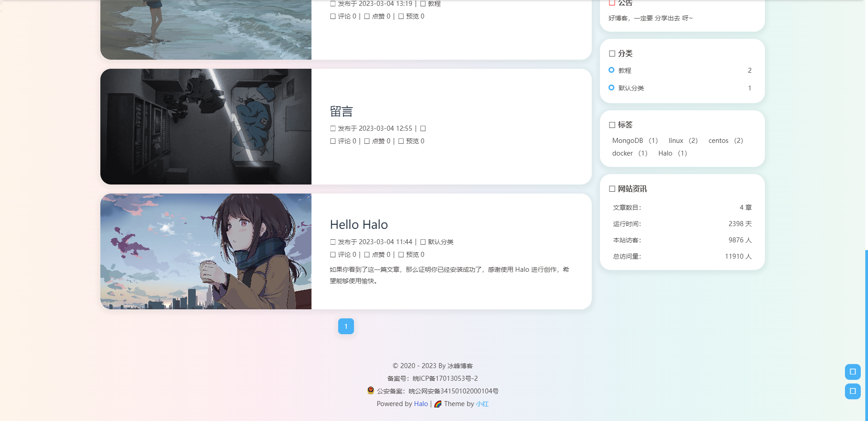Select the 教程 category radio button
Screen dimensions: 868x421
click(x=612, y=70)
